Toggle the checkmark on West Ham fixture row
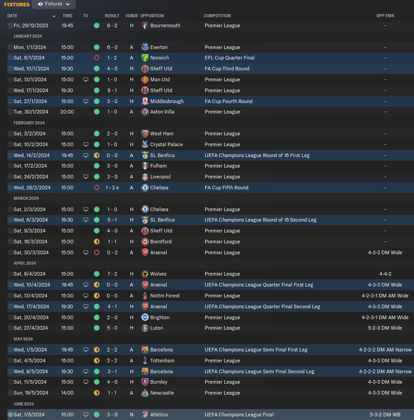414x420 pixels. pyautogui.click(x=10, y=133)
